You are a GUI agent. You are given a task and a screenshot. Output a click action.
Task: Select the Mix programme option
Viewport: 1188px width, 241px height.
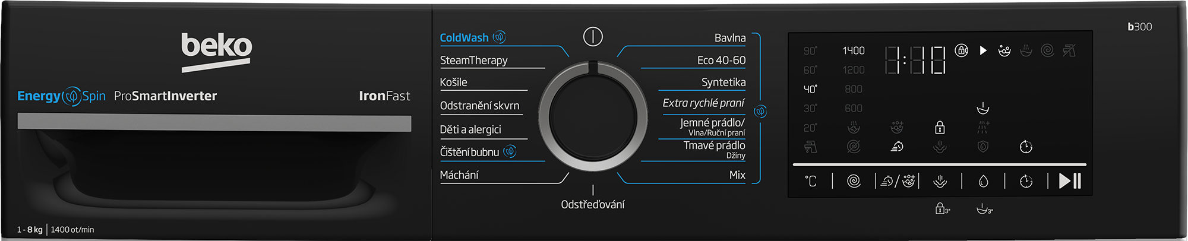point(737,175)
